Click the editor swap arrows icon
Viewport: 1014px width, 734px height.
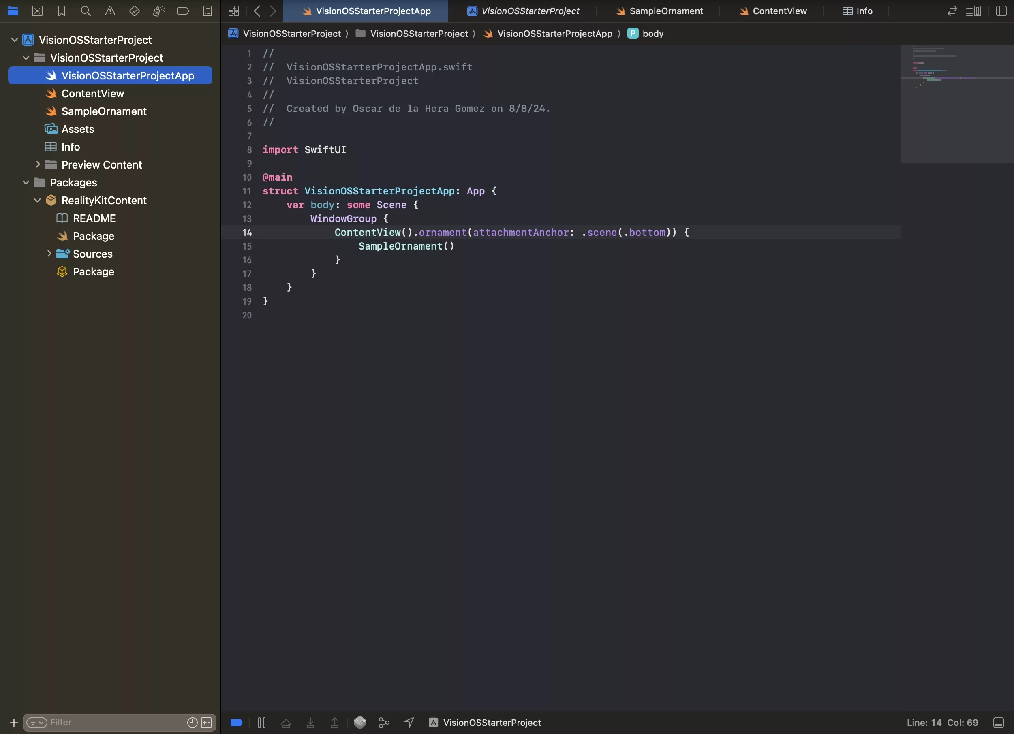(952, 11)
